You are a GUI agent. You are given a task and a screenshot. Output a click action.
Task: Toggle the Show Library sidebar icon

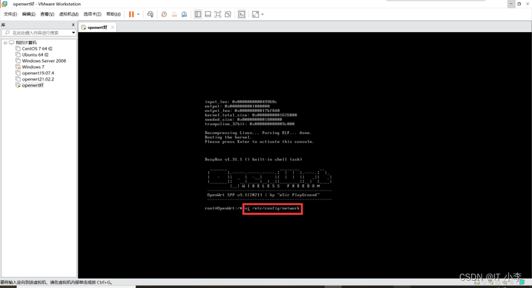coord(198,14)
